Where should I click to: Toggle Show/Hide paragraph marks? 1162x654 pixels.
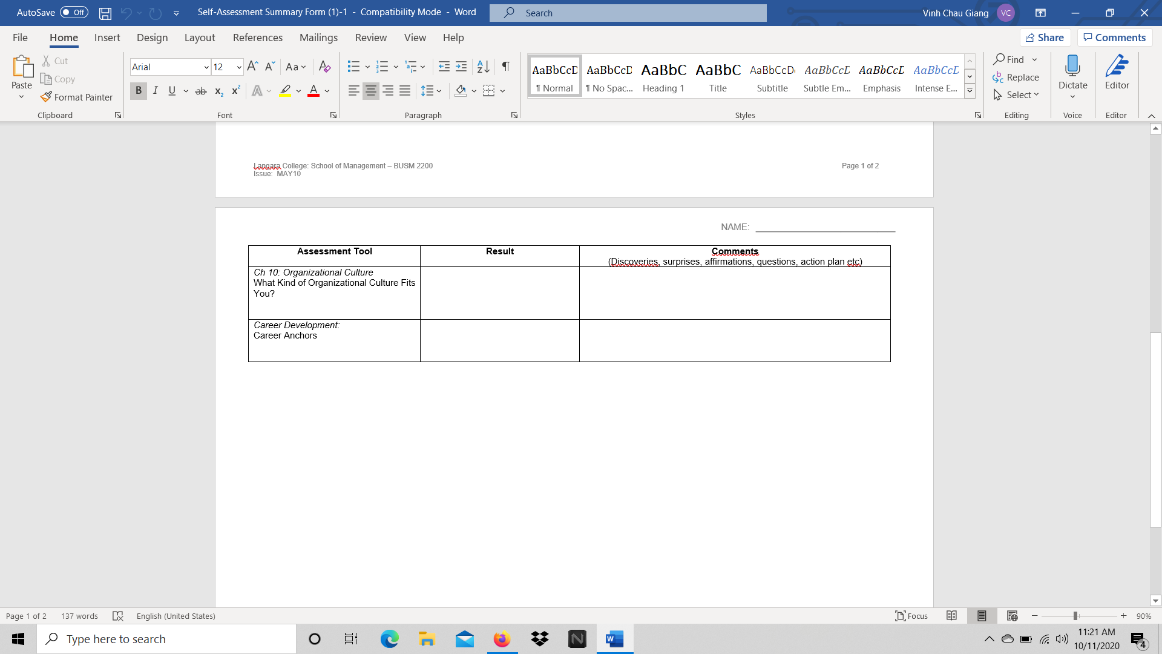point(506,67)
